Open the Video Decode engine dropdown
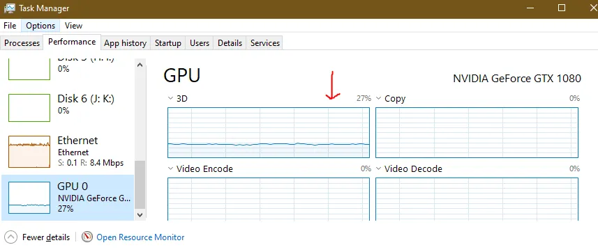598x252 pixels. pyautogui.click(x=378, y=168)
